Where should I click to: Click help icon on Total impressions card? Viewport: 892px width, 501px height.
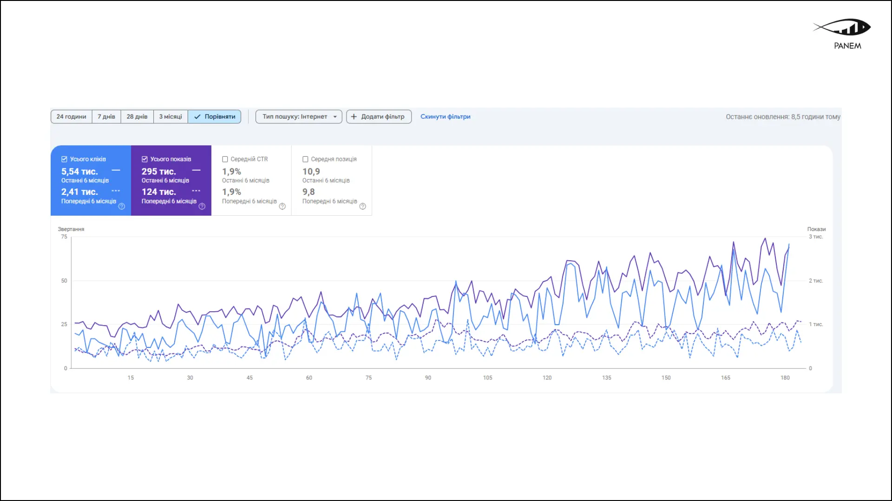[202, 206]
